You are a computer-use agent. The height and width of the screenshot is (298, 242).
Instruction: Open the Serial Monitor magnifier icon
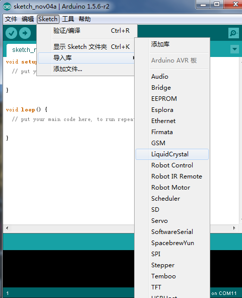pos(233,33)
